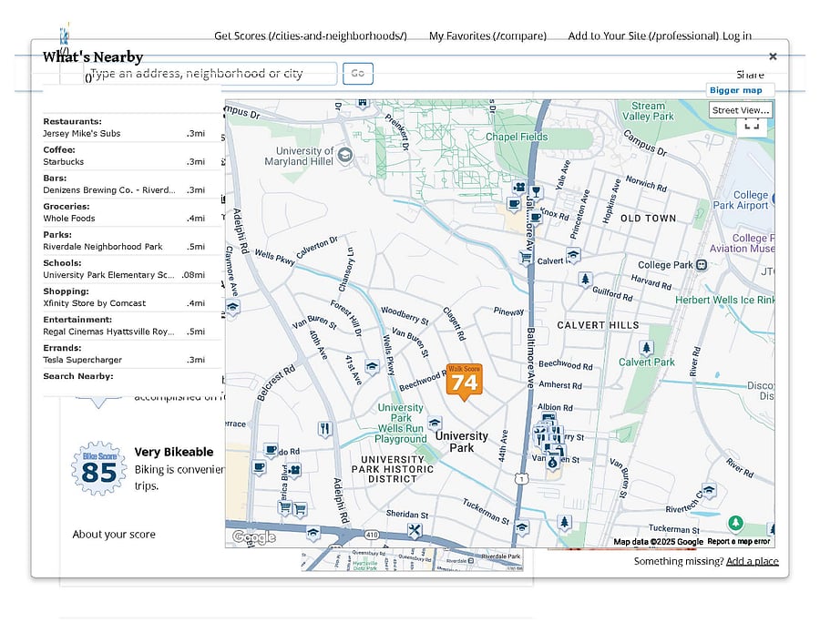Select the movie camera marker near Knox Rd
The width and height of the screenshot is (820, 633).
[x=518, y=187]
